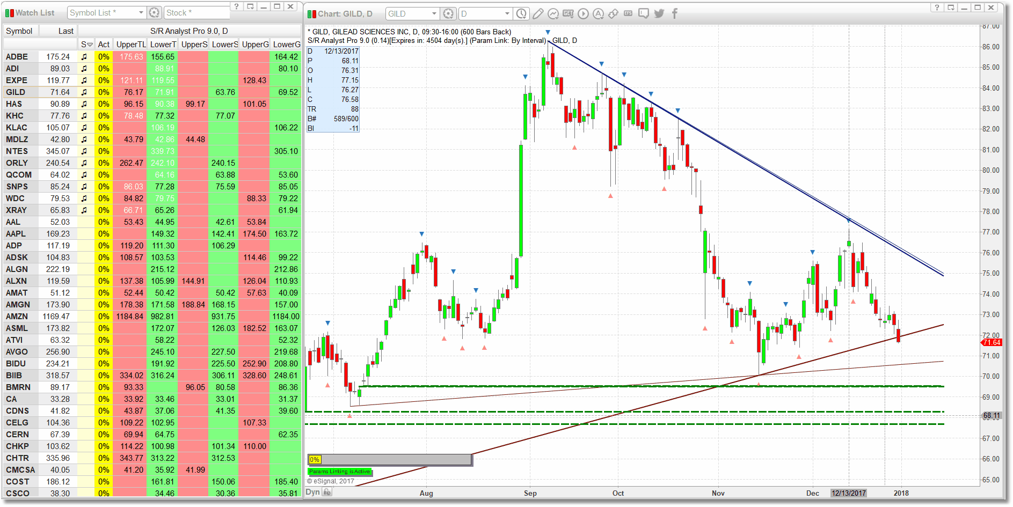1013x507 pixels.
Task: Click the UpperS column header
Action: [x=194, y=45]
